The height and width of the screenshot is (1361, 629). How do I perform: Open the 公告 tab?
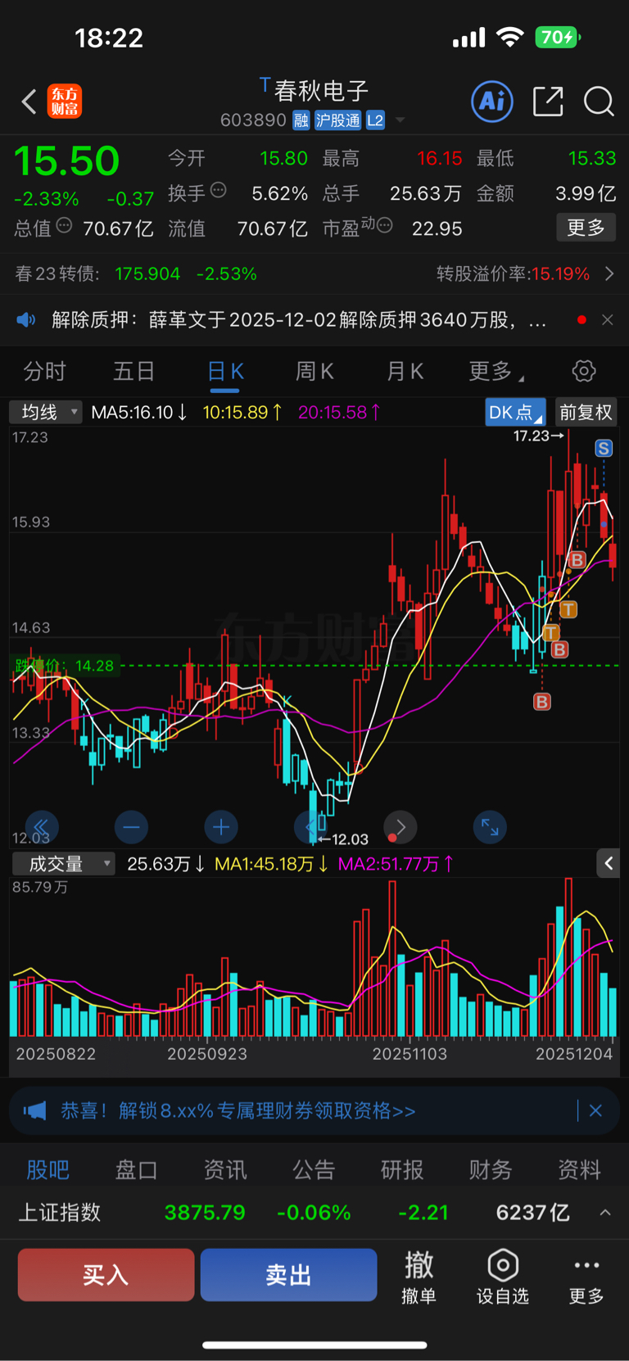pos(314,1169)
